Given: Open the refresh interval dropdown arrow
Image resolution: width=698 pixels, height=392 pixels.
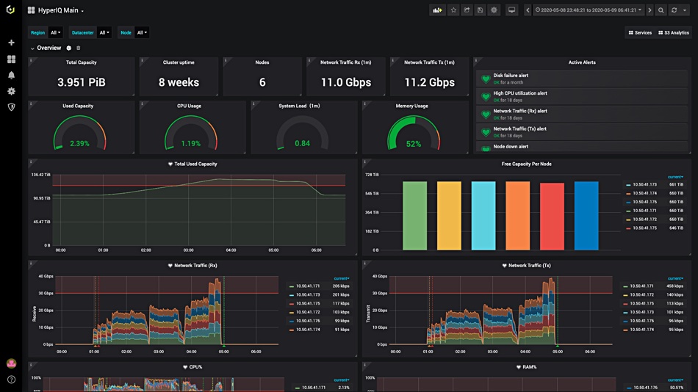Looking at the screenshot, I should 685,10.
